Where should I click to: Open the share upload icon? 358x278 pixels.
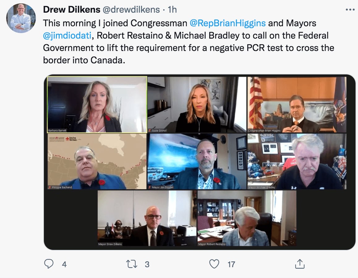point(300,264)
